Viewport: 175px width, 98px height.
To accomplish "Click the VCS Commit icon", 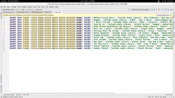I will [x=164, y=10].
